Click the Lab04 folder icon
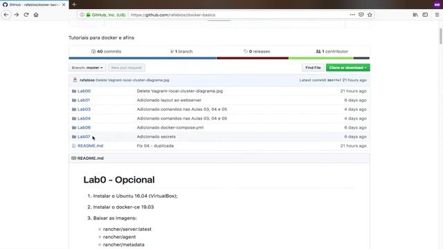Image resolution: width=443 pixels, height=249 pixels. 74,118
